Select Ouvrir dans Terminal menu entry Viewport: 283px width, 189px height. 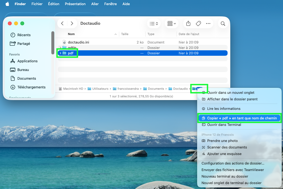click(224, 125)
